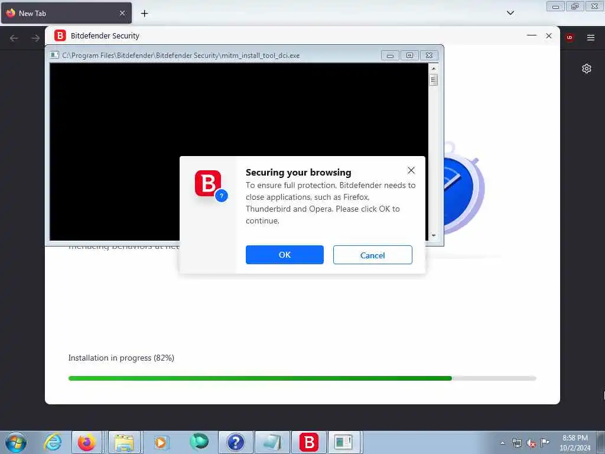Click Firefox back navigation arrow
Image resolution: width=605 pixels, height=454 pixels.
pos(14,38)
